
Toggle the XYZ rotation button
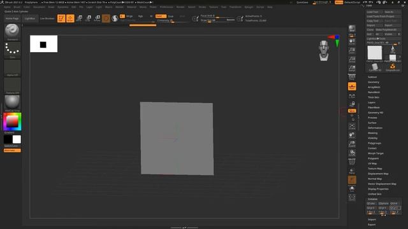352,111
